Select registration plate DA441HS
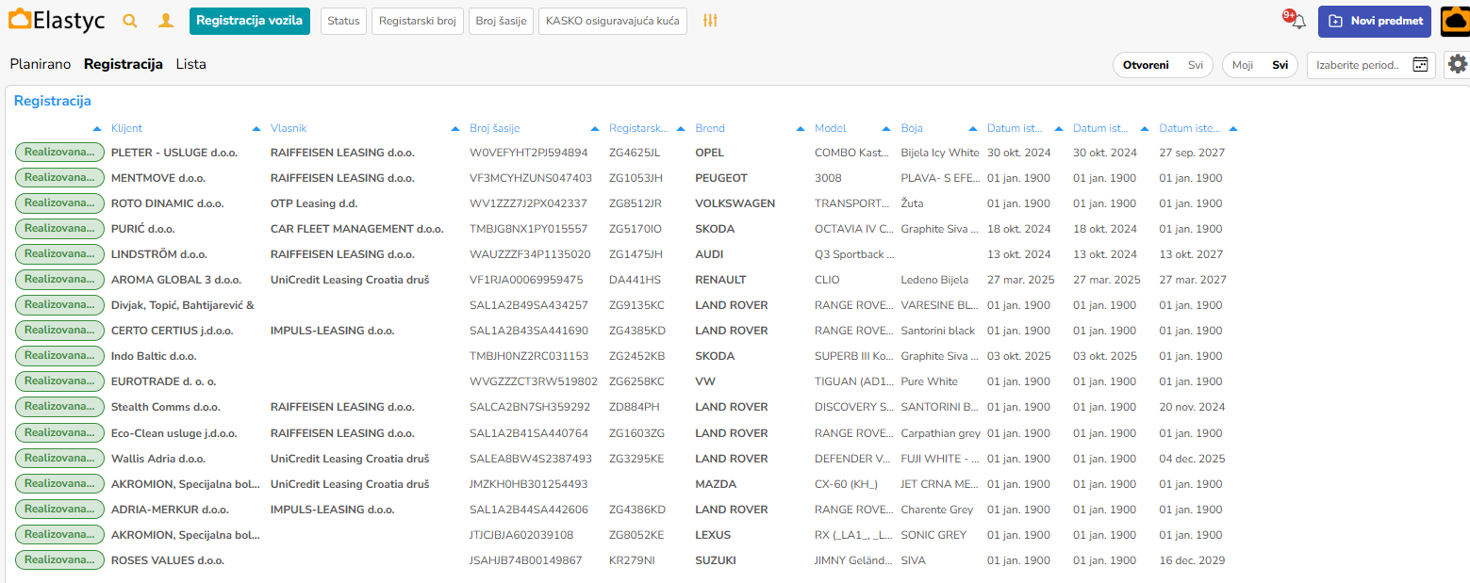Viewport: 1470px width, 583px height. (636, 280)
